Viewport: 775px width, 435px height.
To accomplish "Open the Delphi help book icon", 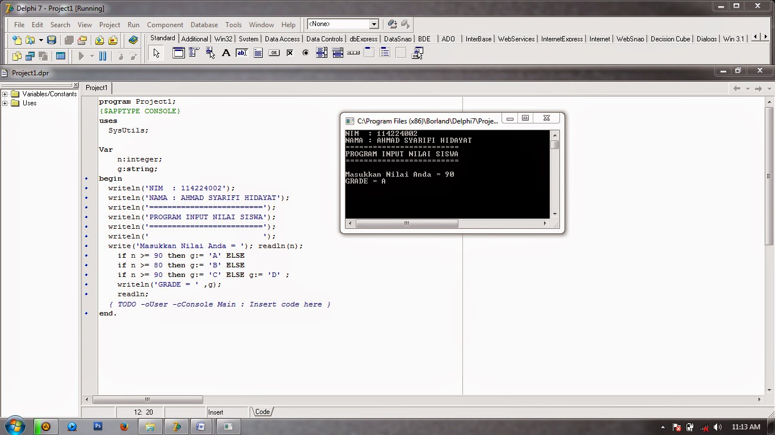I will coord(133,40).
